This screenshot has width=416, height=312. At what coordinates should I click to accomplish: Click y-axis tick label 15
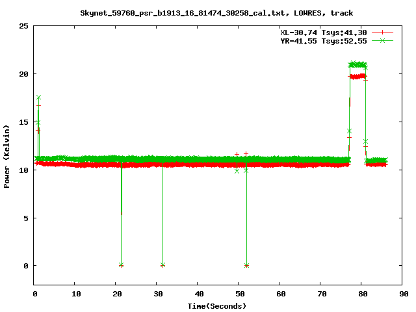23,122
